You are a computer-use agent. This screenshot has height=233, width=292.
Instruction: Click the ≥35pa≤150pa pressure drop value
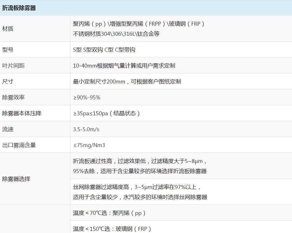tap(106, 113)
